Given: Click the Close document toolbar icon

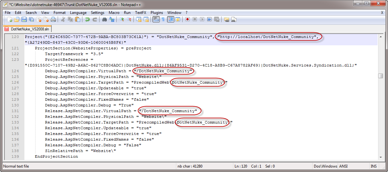Looking at the screenshot, I should pyautogui.click(x=38, y=20).
